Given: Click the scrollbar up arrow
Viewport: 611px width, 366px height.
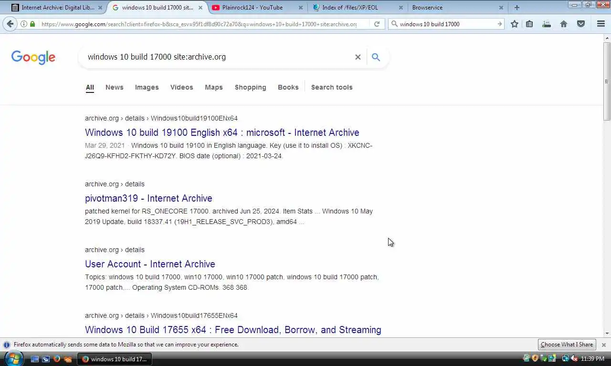Looking at the screenshot, I should (607, 38).
